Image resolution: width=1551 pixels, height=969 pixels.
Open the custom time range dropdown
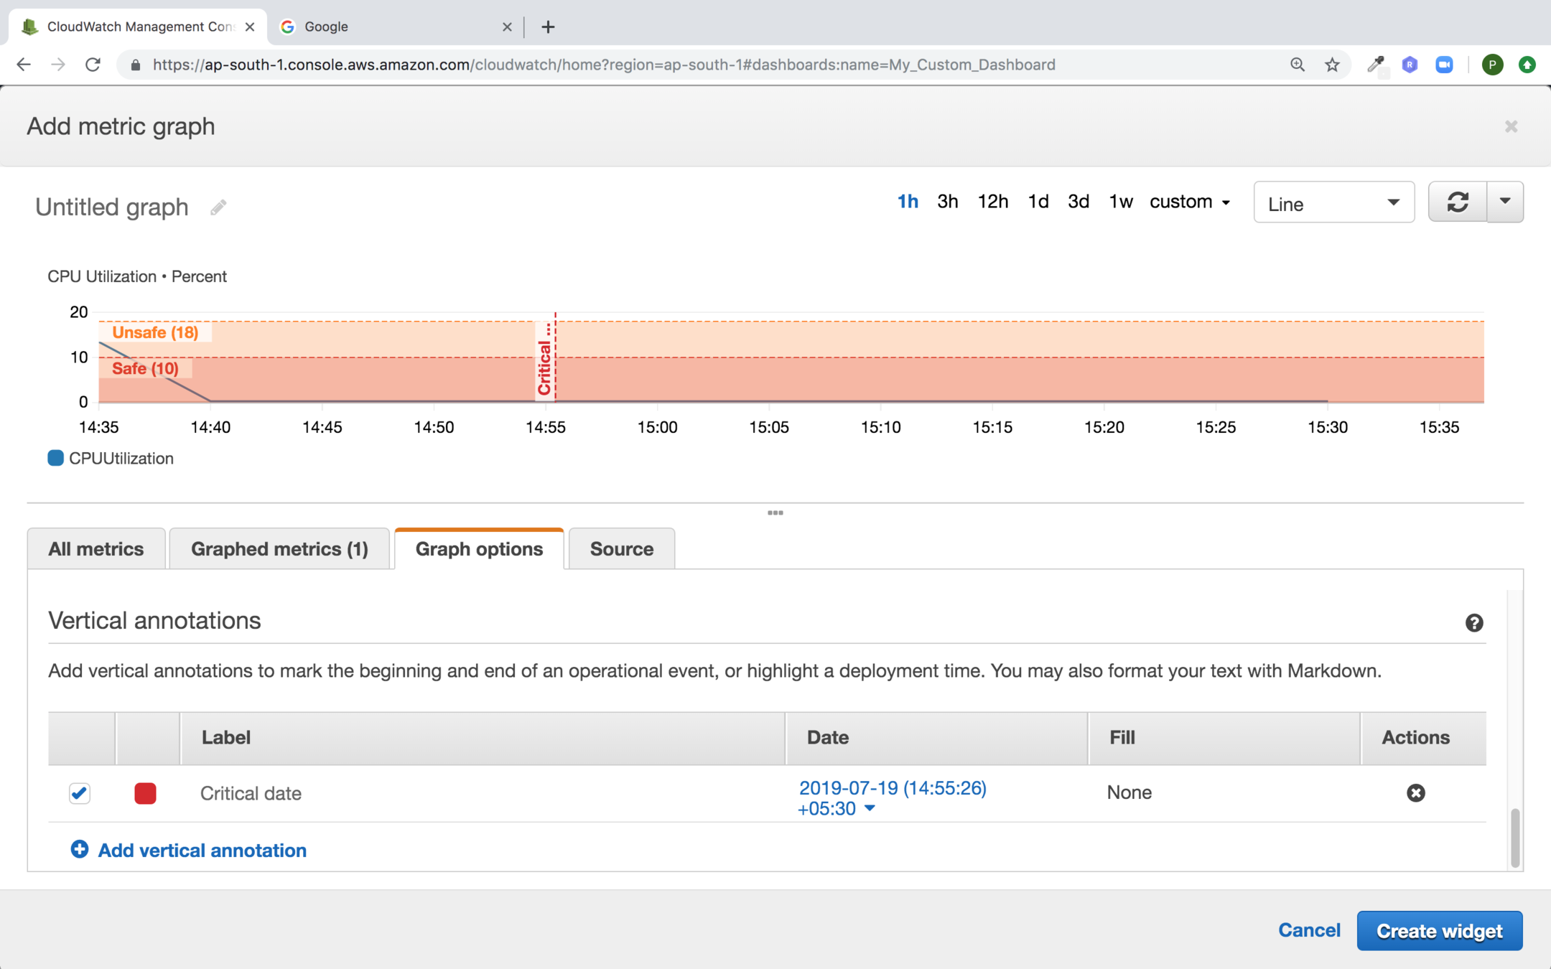1189,202
